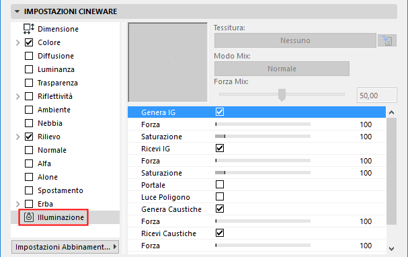The image size is (408, 257).
Task: Uncheck the Genera IG checkbox
Action: coord(220,112)
